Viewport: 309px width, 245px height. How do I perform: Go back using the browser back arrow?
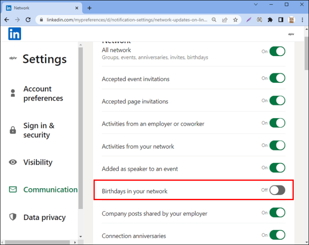[7, 20]
